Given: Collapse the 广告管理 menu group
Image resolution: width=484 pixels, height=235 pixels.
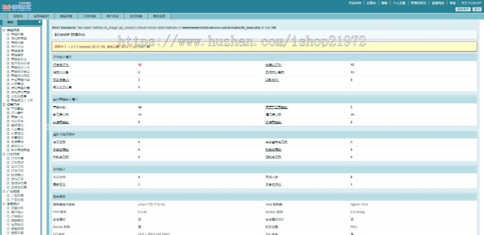Looking at the screenshot, I should 4,191.
